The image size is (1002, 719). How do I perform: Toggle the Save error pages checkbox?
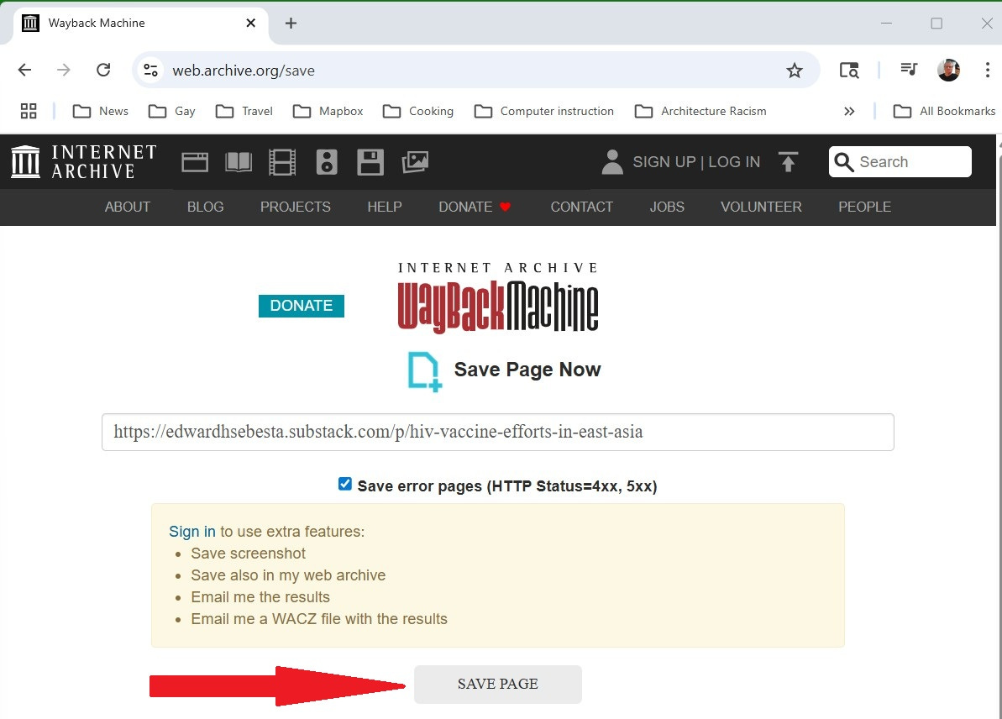click(x=345, y=484)
